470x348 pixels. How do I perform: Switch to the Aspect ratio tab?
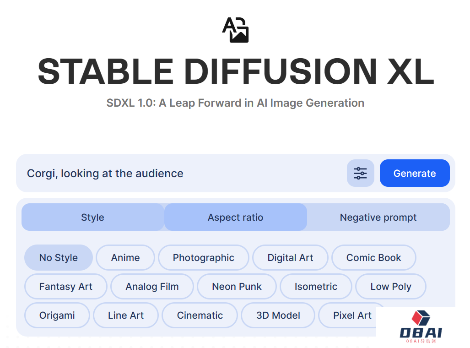point(235,217)
